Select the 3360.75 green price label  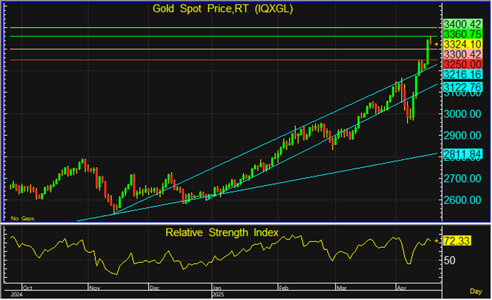[x=462, y=34]
